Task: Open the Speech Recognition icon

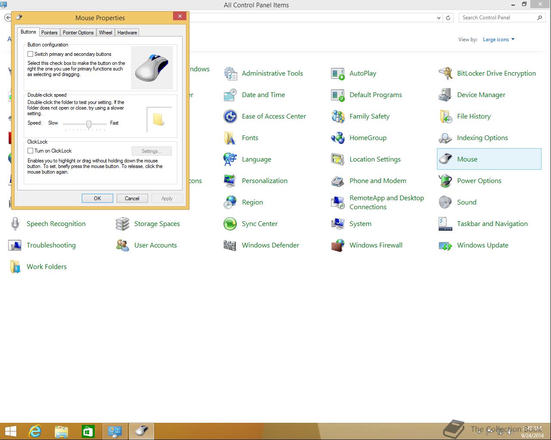Action: pyautogui.click(x=15, y=224)
